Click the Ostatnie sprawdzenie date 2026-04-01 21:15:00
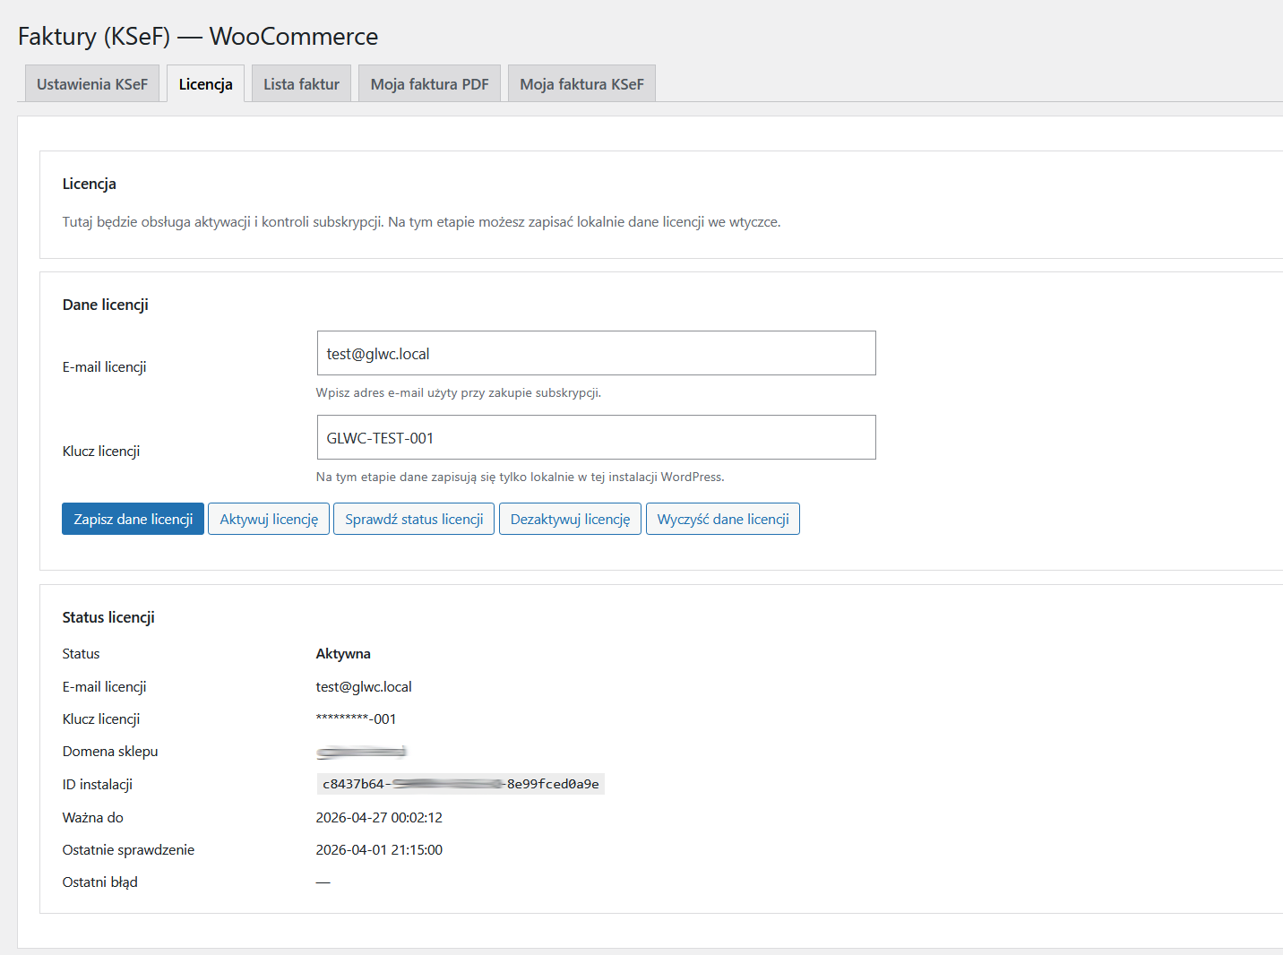This screenshot has height=955, width=1283. pos(379,850)
